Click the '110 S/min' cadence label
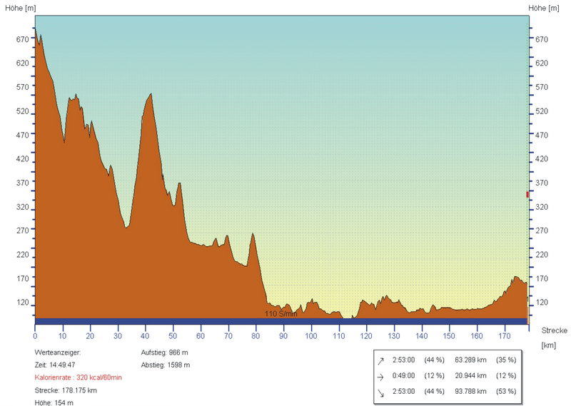The height and width of the screenshot is (406, 571). tap(281, 314)
